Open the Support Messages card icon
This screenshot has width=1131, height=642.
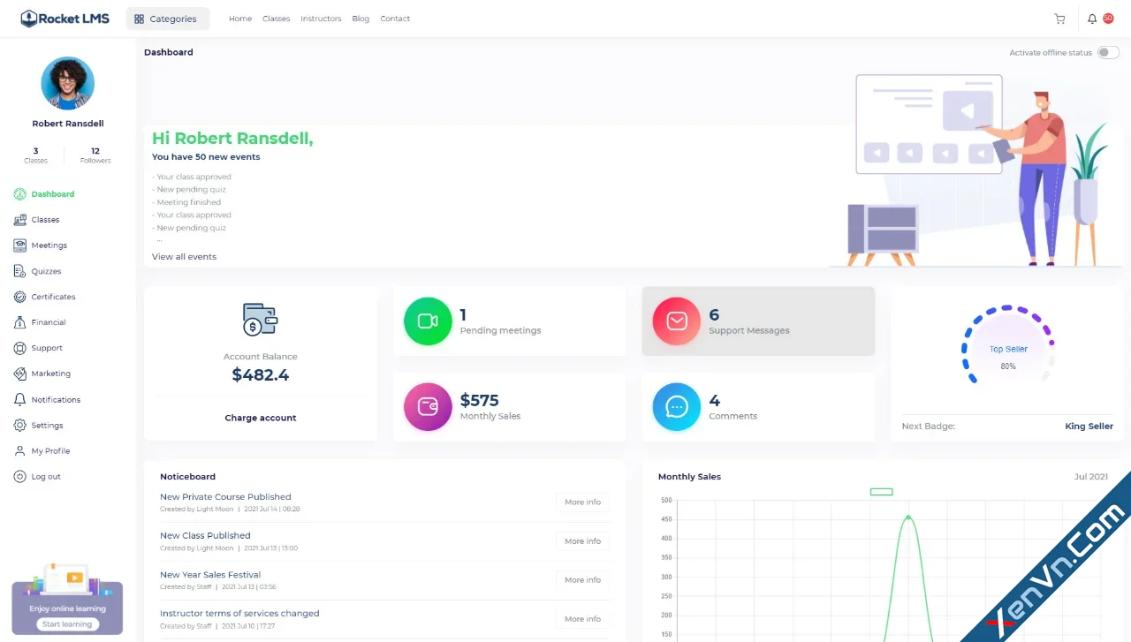pyautogui.click(x=675, y=320)
